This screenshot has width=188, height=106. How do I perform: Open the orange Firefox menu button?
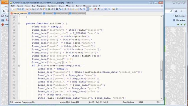[x=5, y=2]
